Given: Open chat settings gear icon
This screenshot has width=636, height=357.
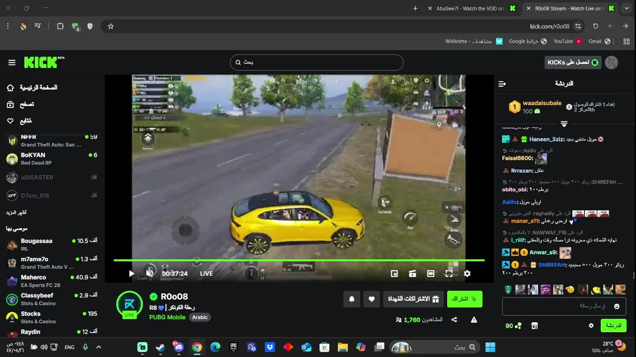Looking at the screenshot, I should tap(591, 326).
